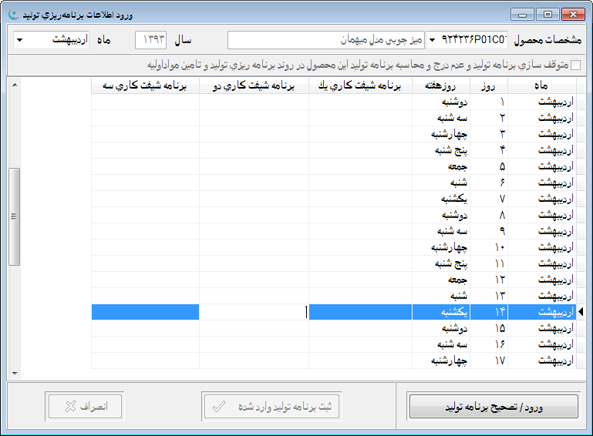The height and width of the screenshot is (436, 593).
Task: Click the current row arrow indicator
Action: click(x=581, y=312)
